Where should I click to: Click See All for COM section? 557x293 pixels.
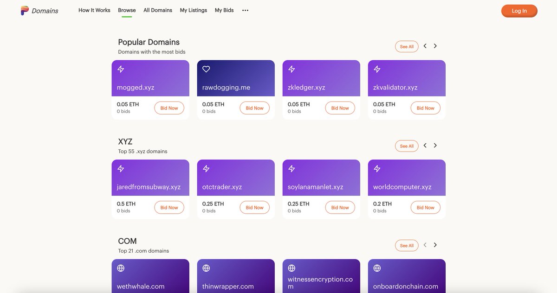407,246
